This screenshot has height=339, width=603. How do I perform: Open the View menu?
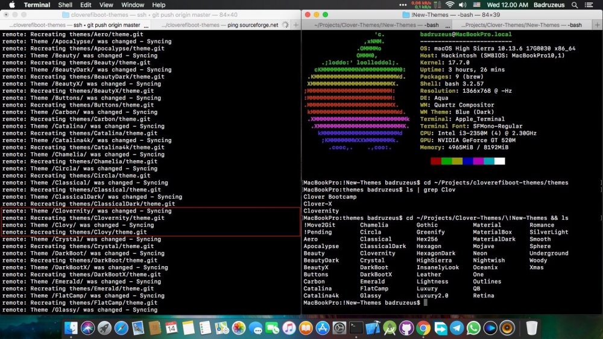[x=106, y=5]
